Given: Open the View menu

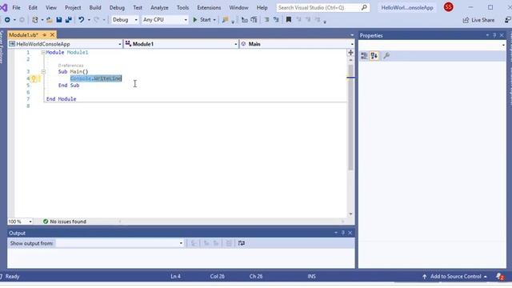Looking at the screenshot, I should (x=51, y=7).
